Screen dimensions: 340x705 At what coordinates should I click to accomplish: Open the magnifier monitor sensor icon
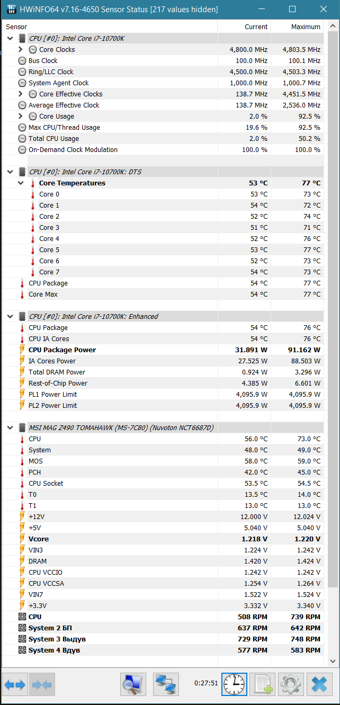pyautogui.click(x=133, y=685)
